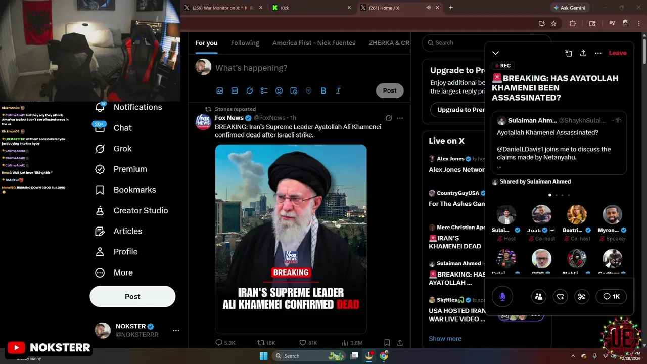
Task: Open Grok enhance icon in composer
Action: (249, 90)
